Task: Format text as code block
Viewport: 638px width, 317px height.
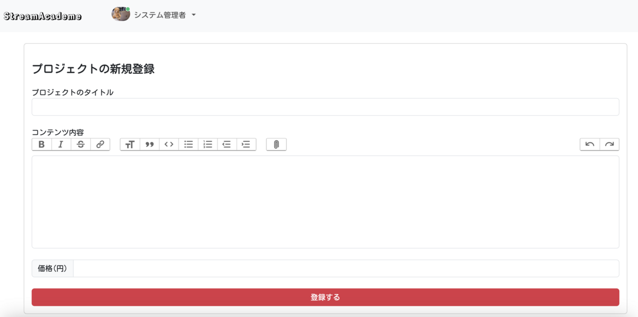Action: (169, 144)
